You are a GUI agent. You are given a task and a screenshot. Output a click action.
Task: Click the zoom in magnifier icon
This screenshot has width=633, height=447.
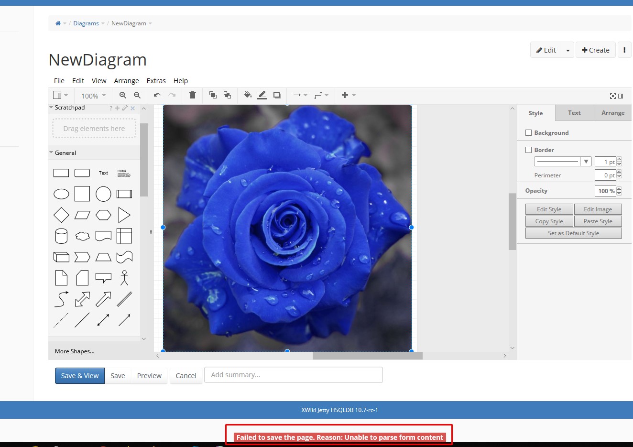(123, 95)
